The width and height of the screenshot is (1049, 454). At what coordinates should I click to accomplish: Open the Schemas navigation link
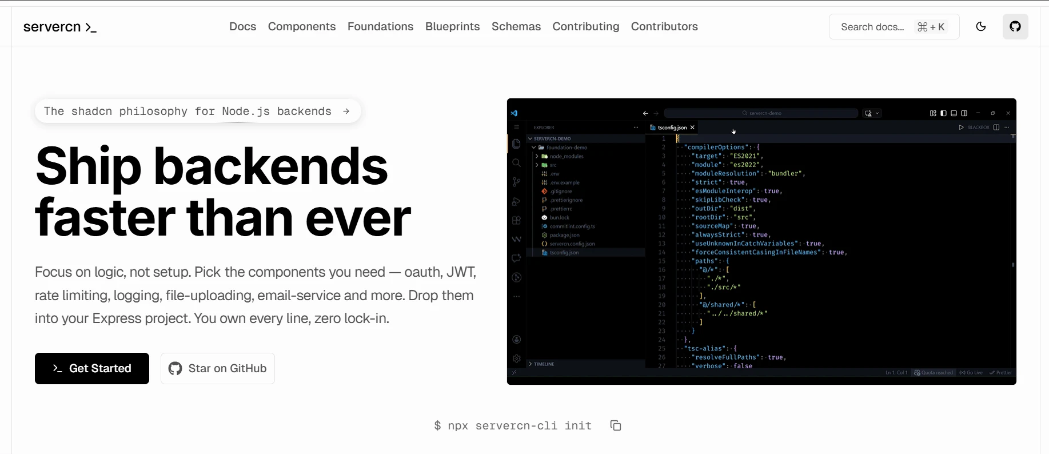(x=516, y=26)
